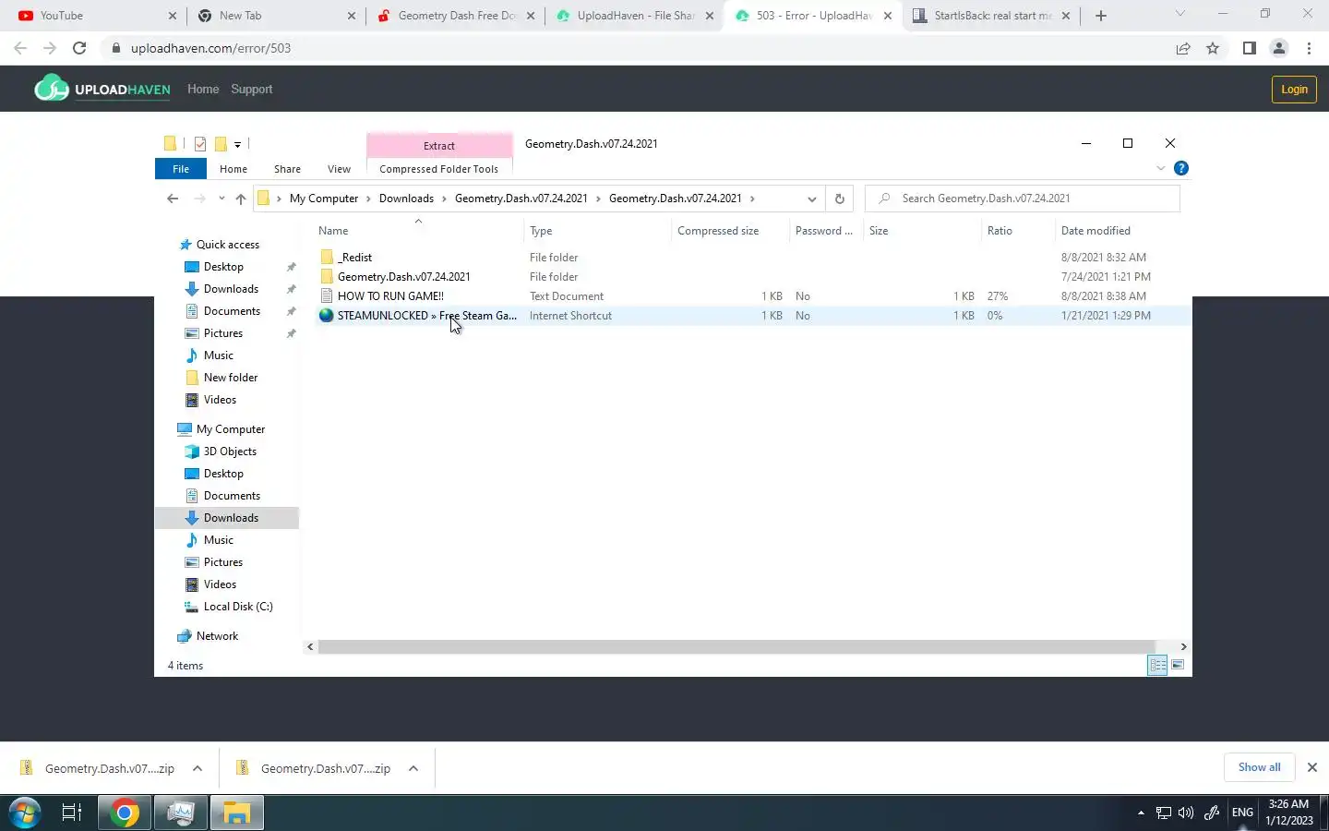The height and width of the screenshot is (831, 1329).
Task: Open Task View in taskbar
Action: (71, 813)
